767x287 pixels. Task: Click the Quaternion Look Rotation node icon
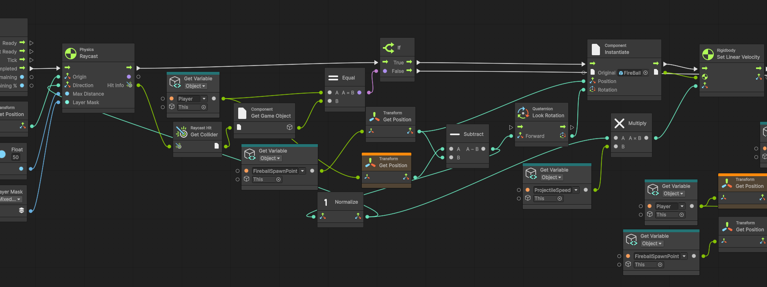(523, 112)
